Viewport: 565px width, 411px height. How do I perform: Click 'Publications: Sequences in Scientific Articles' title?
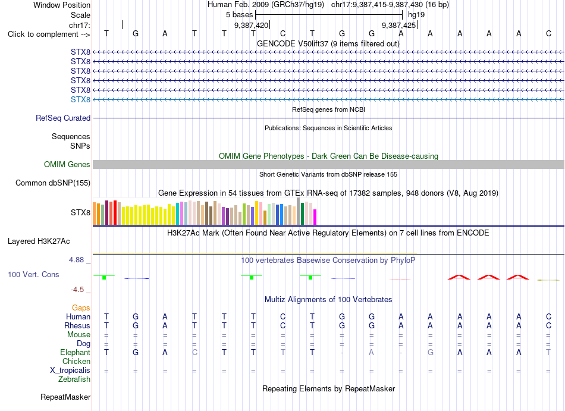pos(328,128)
